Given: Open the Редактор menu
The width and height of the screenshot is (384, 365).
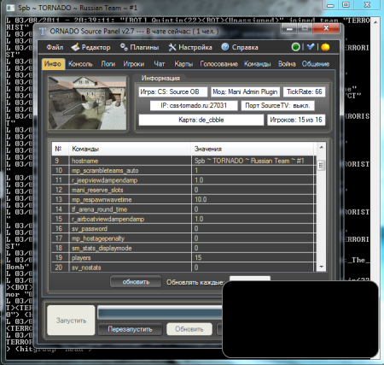Looking at the screenshot, I should [x=90, y=47].
